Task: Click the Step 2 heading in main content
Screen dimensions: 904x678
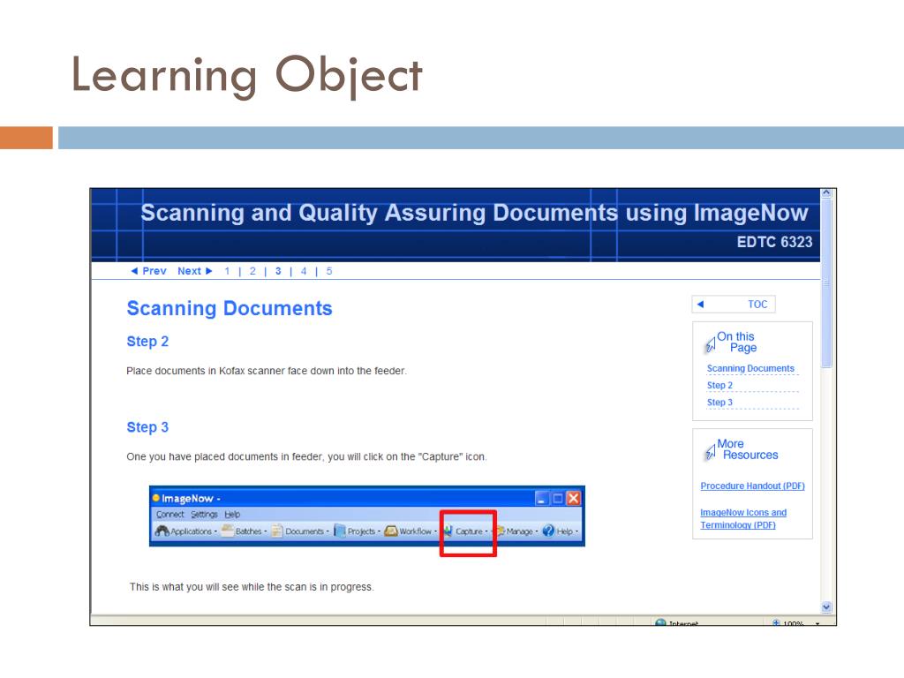Action: pyautogui.click(x=147, y=342)
